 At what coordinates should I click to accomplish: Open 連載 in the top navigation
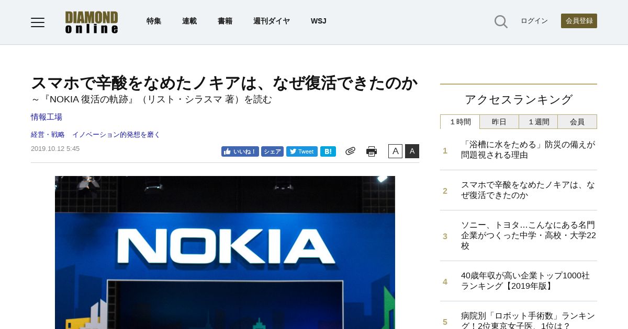(x=189, y=21)
